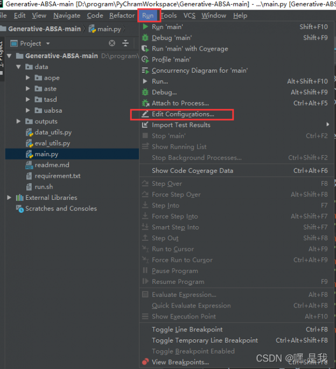Click the View Breakpoints red icon
This screenshot has width=336, height=369.
pos(145,362)
